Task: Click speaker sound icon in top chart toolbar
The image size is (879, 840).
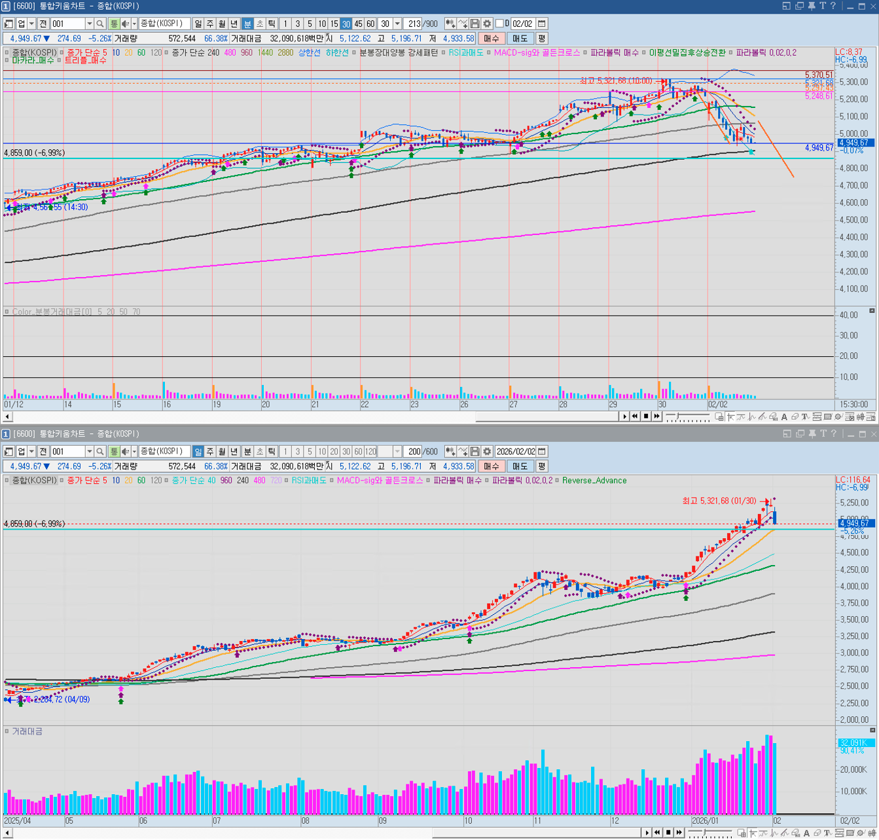Action: click(x=124, y=24)
